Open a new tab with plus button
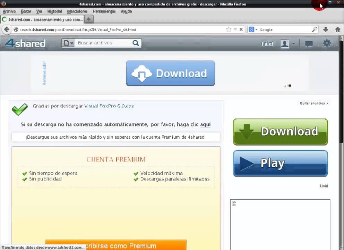Image resolution: width=344 pixels, height=250 pixels. pos(89,19)
